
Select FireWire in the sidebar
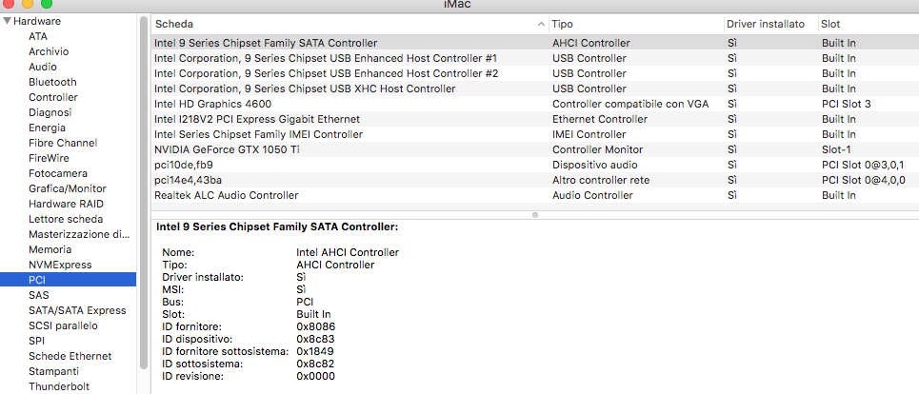click(x=49, y=158)
